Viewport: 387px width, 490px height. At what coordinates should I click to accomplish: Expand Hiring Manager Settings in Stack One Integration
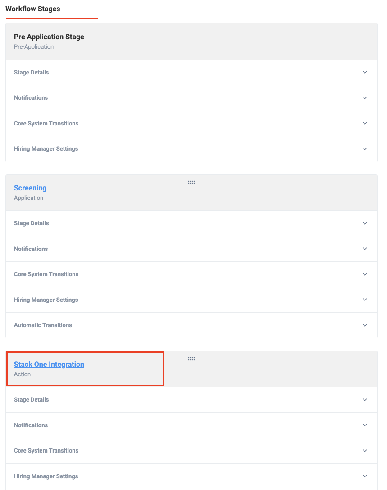coord(191,476)
